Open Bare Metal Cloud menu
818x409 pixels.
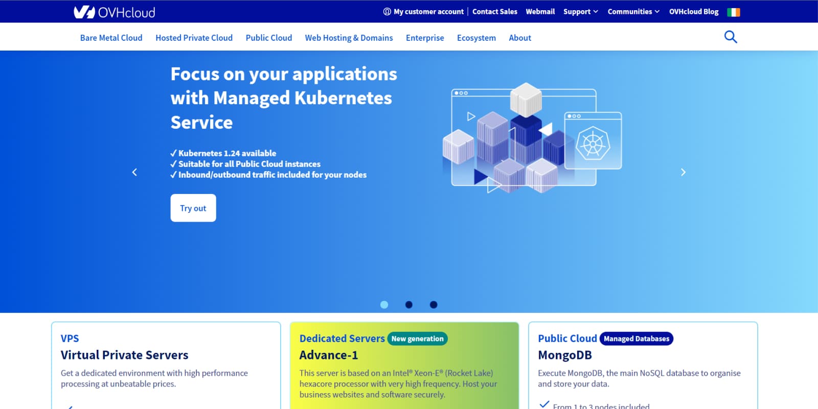pyautogui.click(x=111, y=38)
